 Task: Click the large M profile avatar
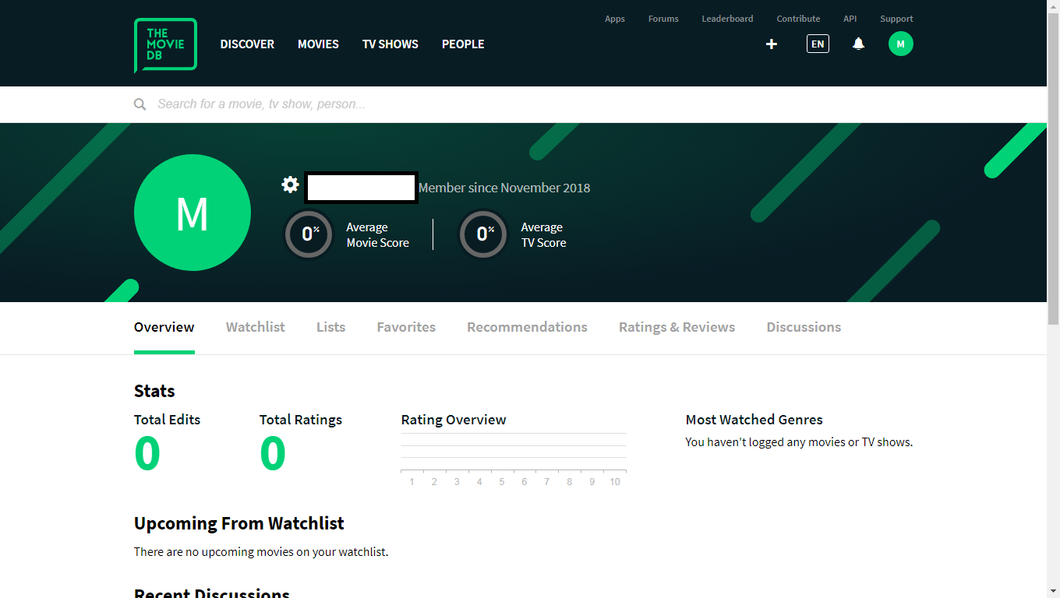pyautogui.click(x=193, y=213)
